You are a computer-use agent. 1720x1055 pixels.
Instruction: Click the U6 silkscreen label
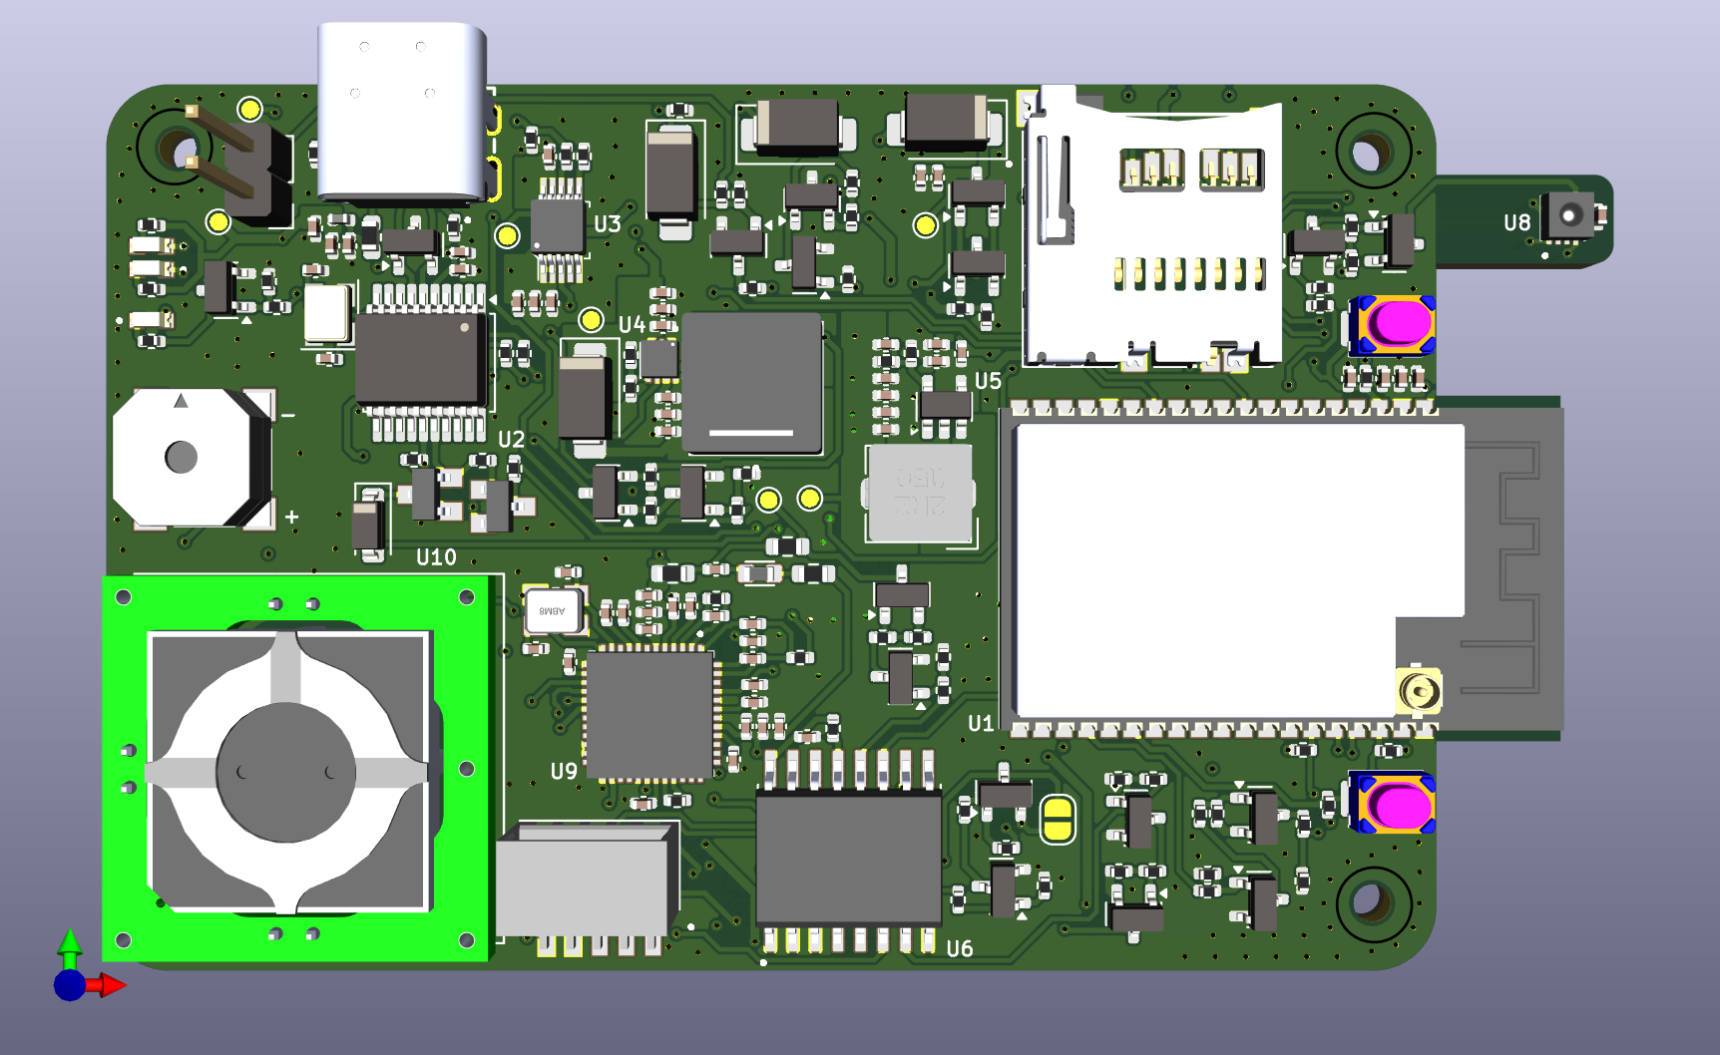click(959, 948)
